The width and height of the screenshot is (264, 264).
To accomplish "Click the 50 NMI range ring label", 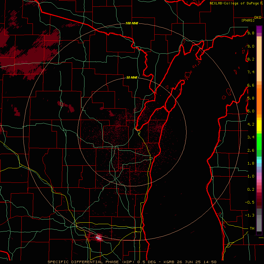I will click(132, 77).
